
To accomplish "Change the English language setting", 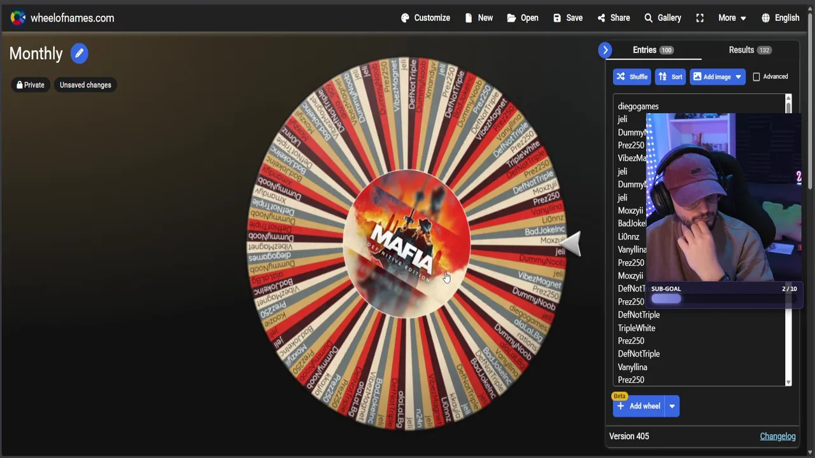I will tap(781, 18).
